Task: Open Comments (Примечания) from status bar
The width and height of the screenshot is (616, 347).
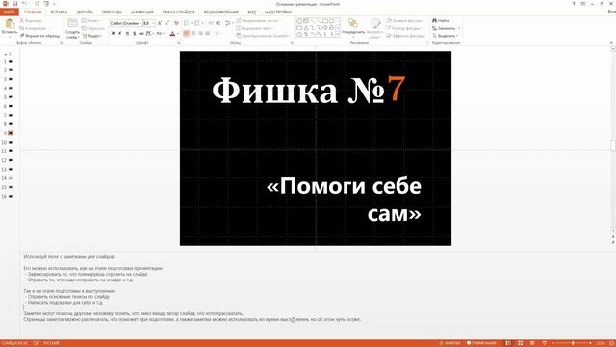Action: 481,343
